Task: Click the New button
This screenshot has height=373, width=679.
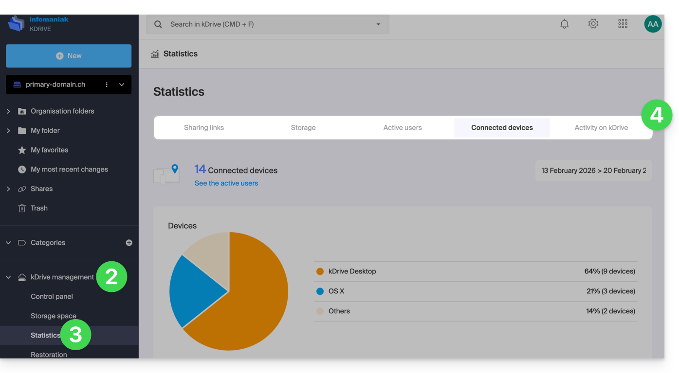Action: (x=69, y=56)
